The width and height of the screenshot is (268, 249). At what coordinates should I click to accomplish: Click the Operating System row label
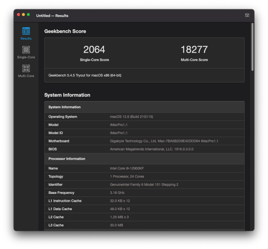[63, 117]
